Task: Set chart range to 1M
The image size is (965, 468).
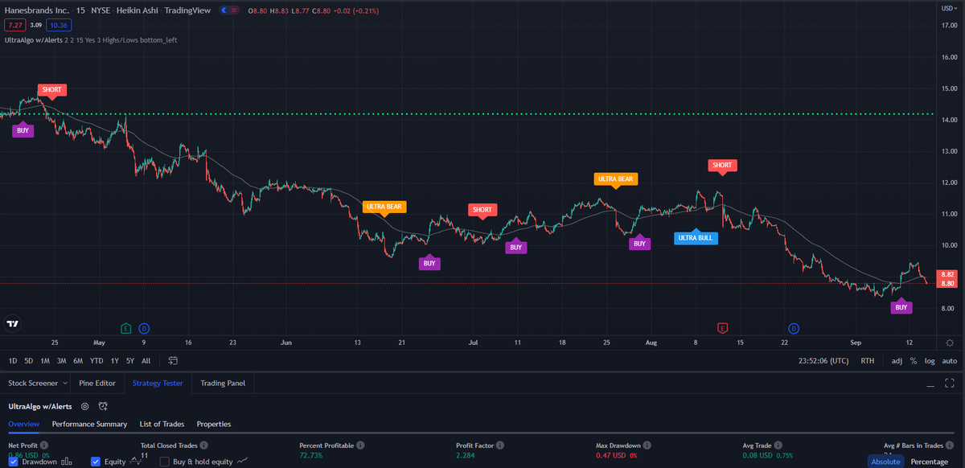Action: click(x=45, y=361)
